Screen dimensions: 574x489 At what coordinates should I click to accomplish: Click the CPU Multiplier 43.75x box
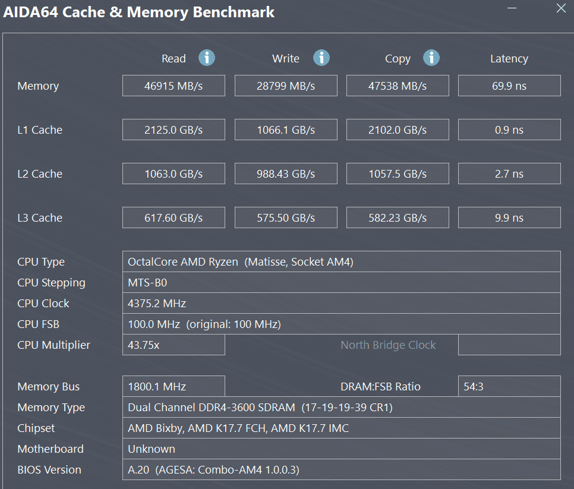pyautogui.click(x=174, y=345)
